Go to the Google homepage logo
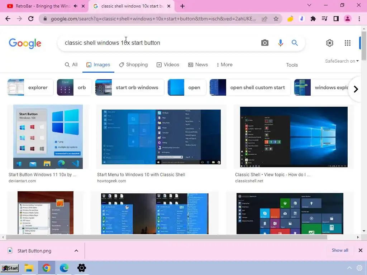The height and width of the screenshot is (275, 367). click(x=25, y=43)
